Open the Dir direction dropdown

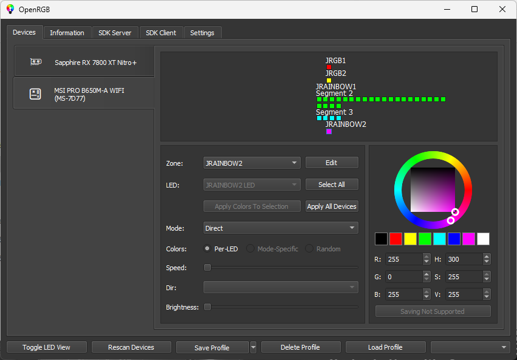281,287
